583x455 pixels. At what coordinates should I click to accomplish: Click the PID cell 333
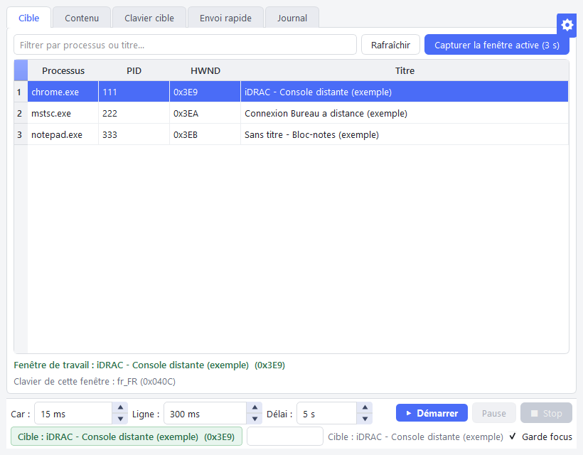pyautogui.click(x=134, y=134)
